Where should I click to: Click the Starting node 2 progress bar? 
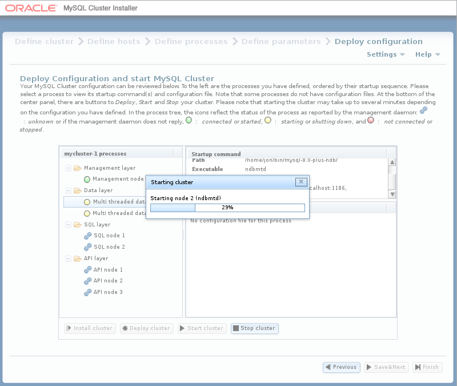tap(227, 208)
